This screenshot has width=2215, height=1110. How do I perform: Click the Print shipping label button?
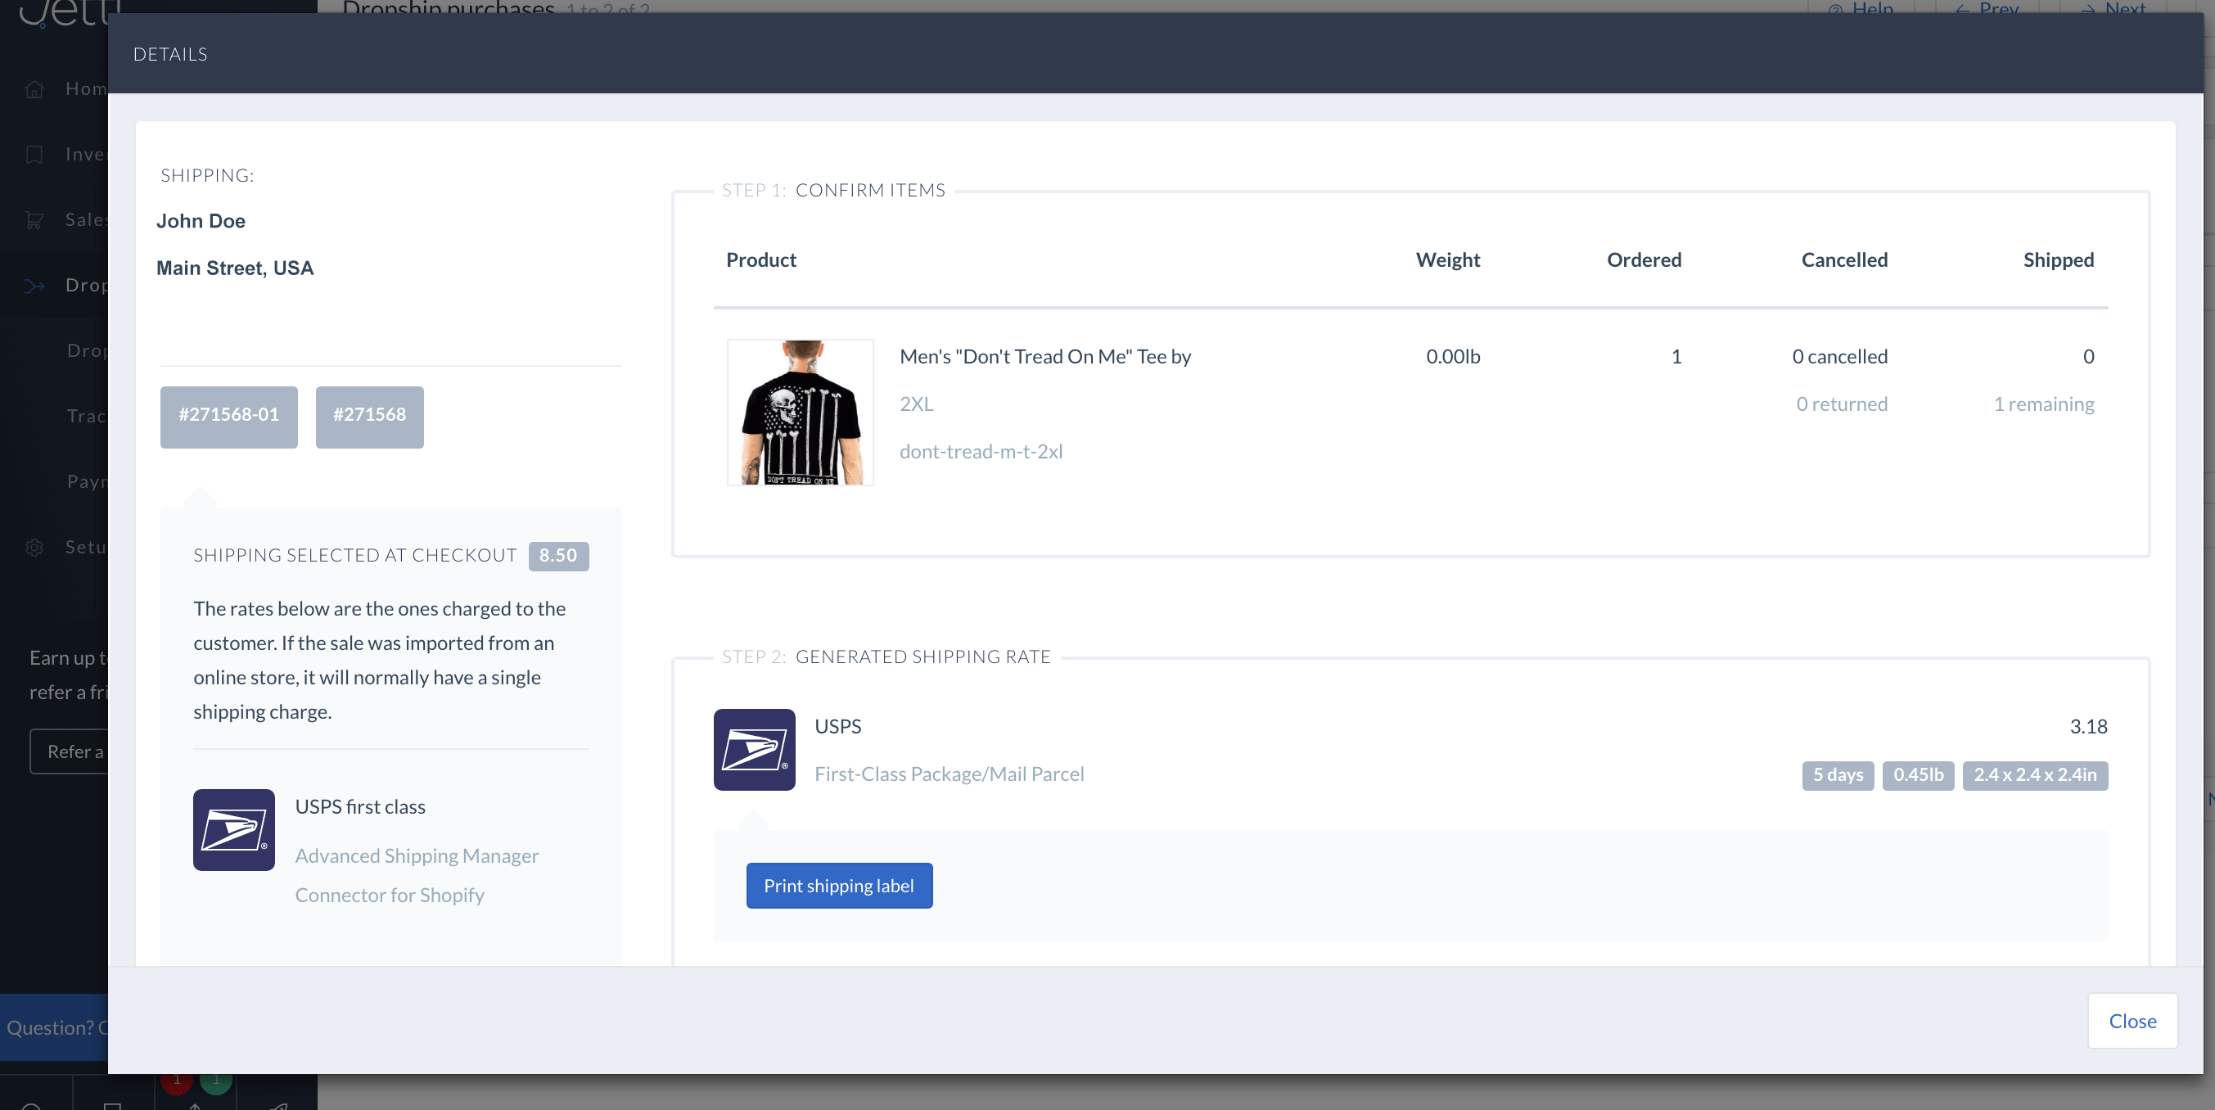(x=838, y=886)
